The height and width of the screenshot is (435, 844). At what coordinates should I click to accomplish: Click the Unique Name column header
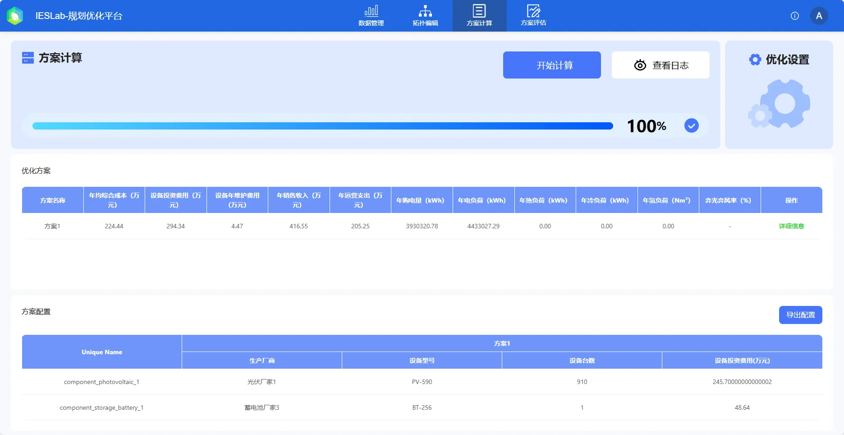[x=102, y=352]
